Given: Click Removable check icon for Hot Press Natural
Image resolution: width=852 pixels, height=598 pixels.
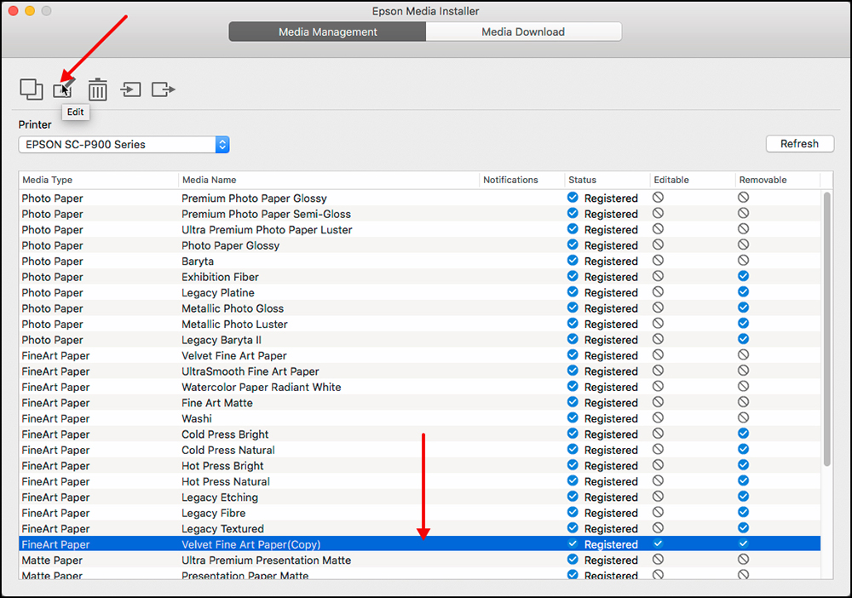Looking at the screenshot, I should click(x=743, y=480).
